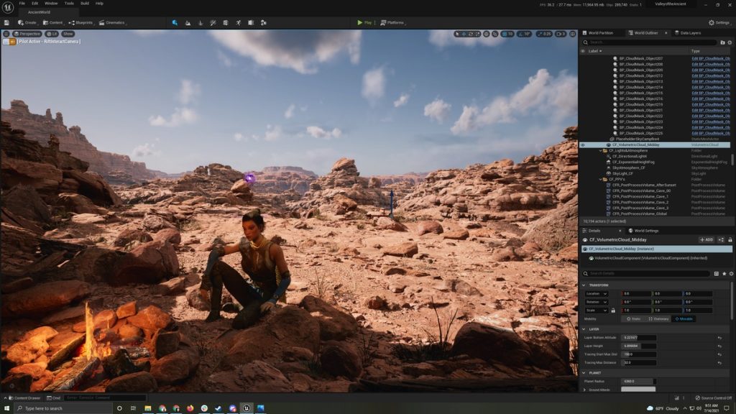The width and height of the screenshot is (736, 414).
Task: Click the +ADD button in the Details panel
Action: pos(707,239)
